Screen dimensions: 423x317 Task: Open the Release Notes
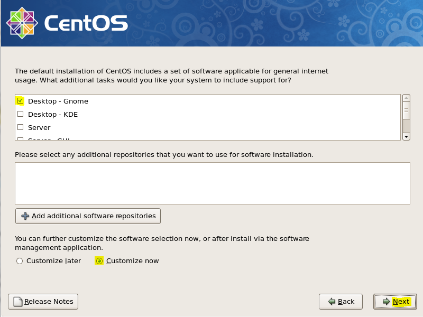point(43,302)
